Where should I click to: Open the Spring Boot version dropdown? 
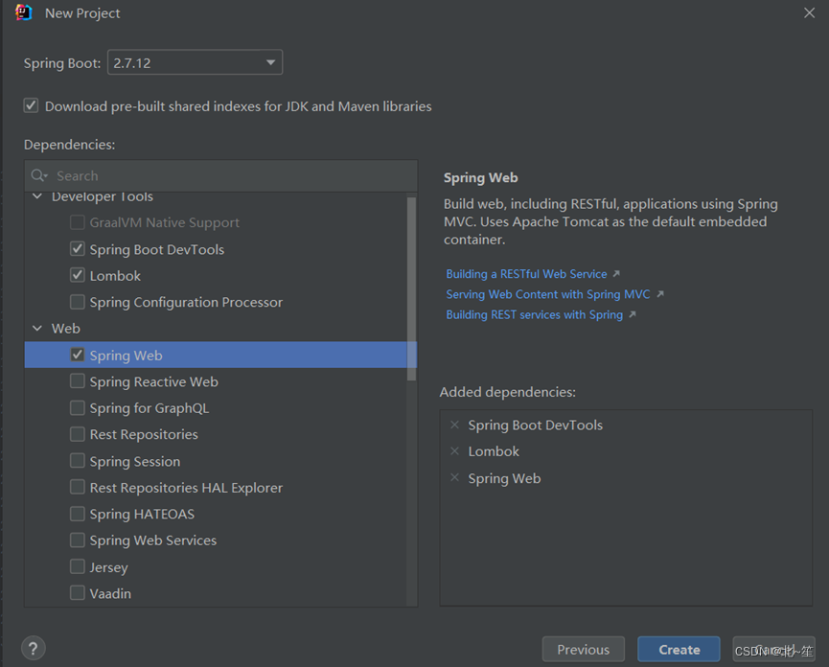coord(196,62)
